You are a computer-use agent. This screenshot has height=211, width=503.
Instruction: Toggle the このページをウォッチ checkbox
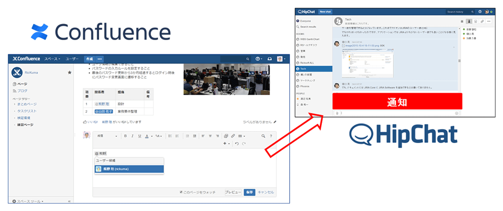[x=181, y=192]
